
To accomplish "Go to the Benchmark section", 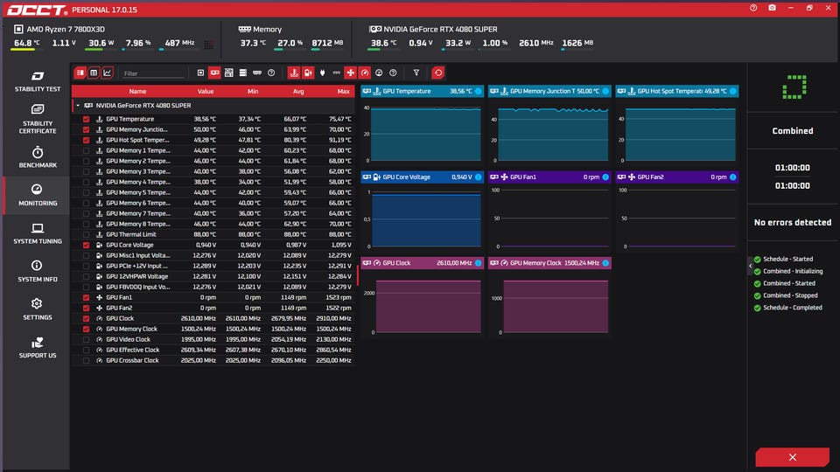I will pos(38,157).
